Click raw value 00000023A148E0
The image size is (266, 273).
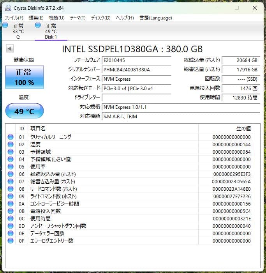point(232,189)
